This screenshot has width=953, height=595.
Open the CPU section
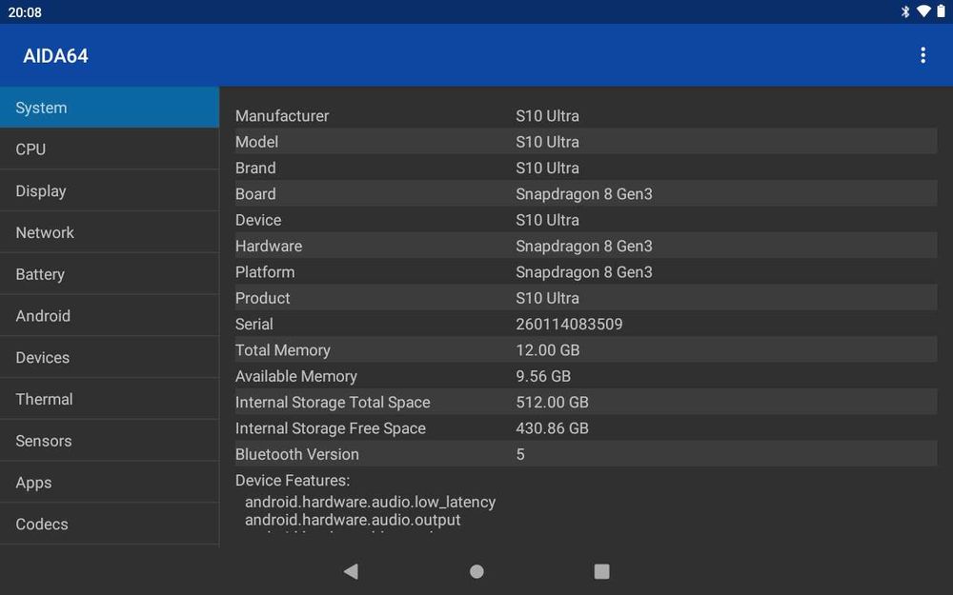pos(110,149)
